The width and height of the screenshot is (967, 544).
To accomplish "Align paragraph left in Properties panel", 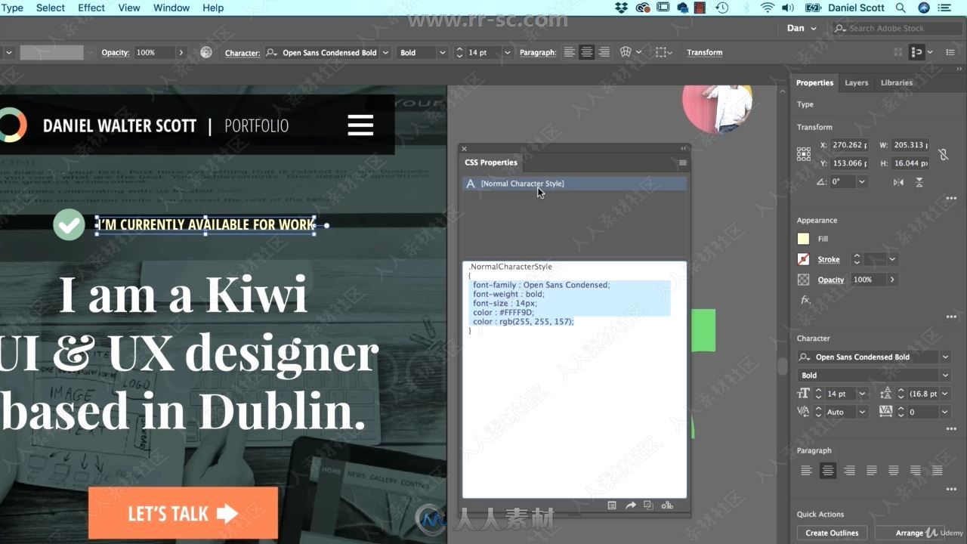I will (806, 471).
